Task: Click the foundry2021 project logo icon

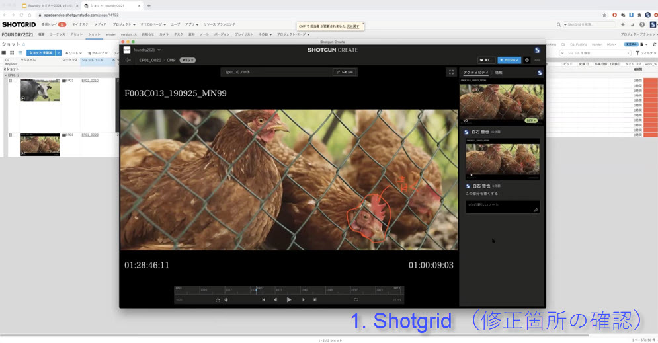Action: pos(127,50)
